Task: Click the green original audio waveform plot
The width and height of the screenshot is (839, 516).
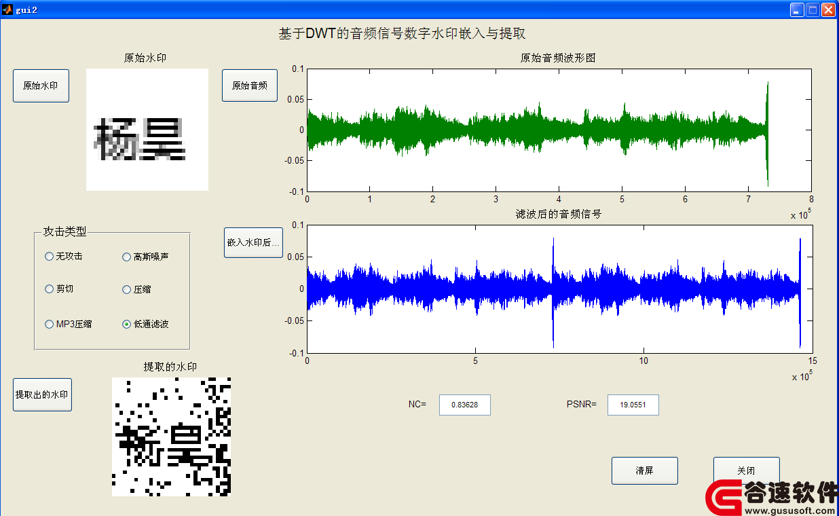Action: (559, 130)
